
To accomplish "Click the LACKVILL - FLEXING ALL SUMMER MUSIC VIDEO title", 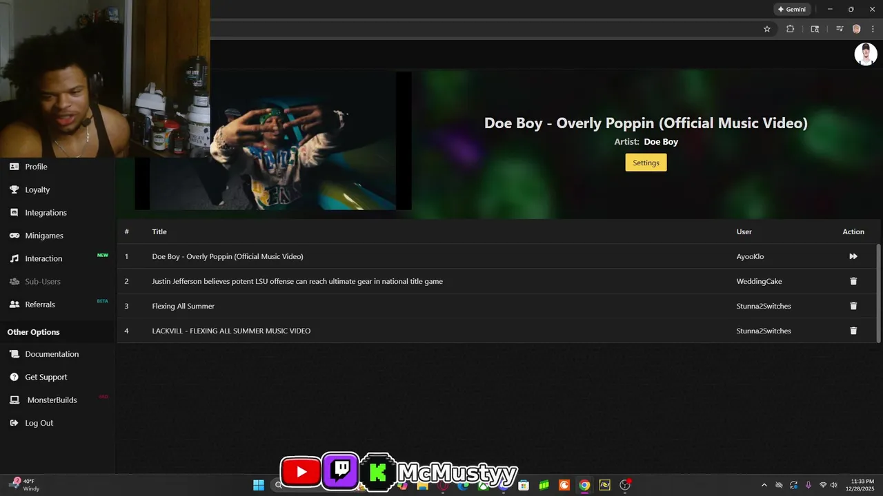I will [x=231, y=331].
